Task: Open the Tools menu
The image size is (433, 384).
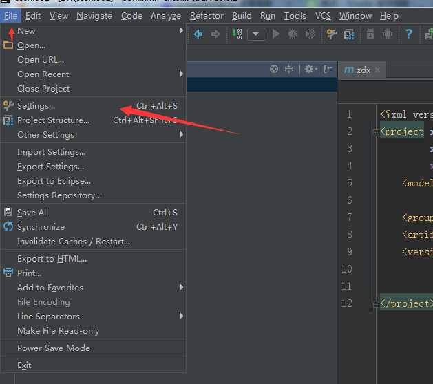Action: point(295,16)
